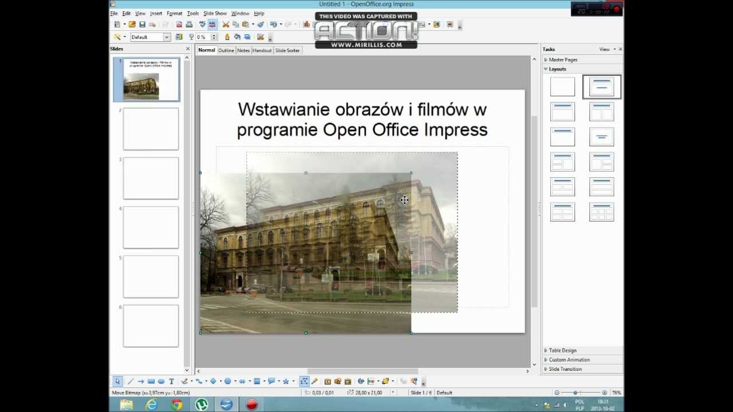Click the zoom in plus button
The height and width of the screenshot is (412, 733).
coord(605,393)
